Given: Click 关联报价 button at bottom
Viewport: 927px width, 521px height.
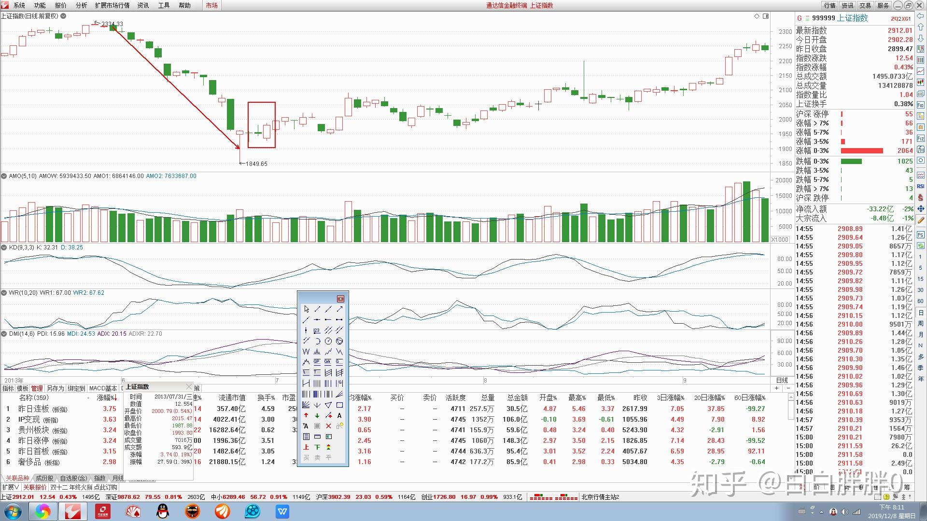Looking at the screenshot, I should coord(35,487).
